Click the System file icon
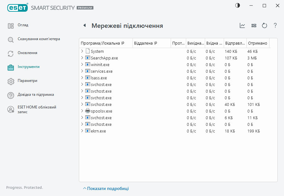Viewport: 284px width, 196px height. click(88, 51)
